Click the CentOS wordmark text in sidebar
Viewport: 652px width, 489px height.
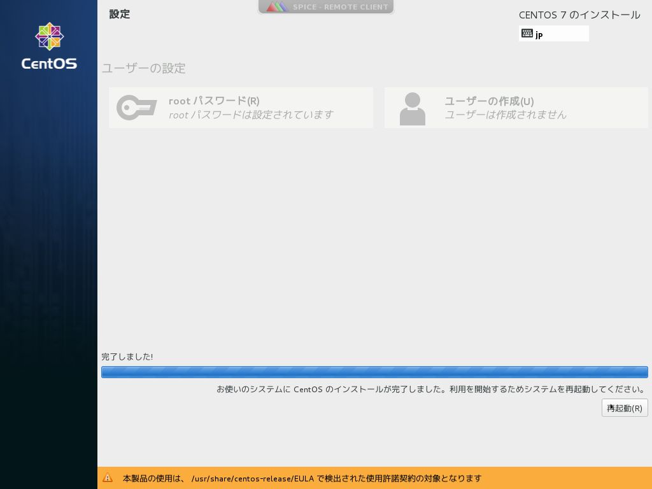pos(49,64)
